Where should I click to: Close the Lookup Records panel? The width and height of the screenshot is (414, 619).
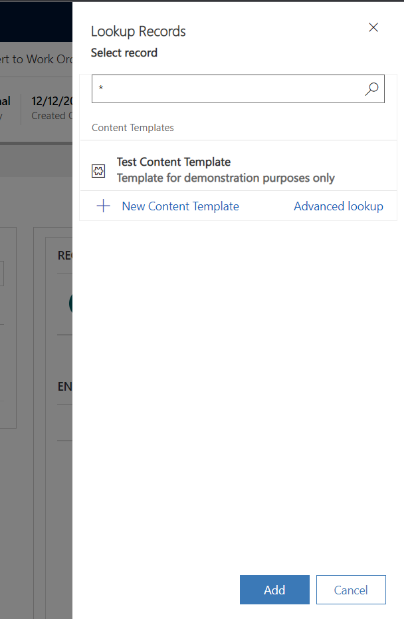pos(373,27)
